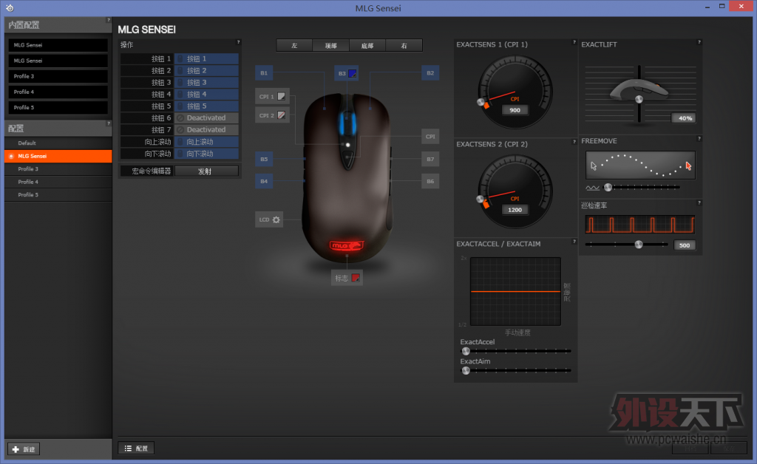Select Profile 5 in the 内置配置 list

click(58, 108)
